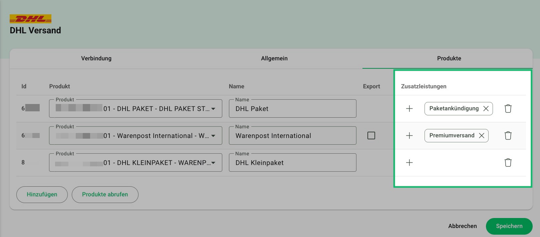This screenshot has height=237, width=540.
Task: Click the Paketankündigung chip label
Action: [454, 108]
